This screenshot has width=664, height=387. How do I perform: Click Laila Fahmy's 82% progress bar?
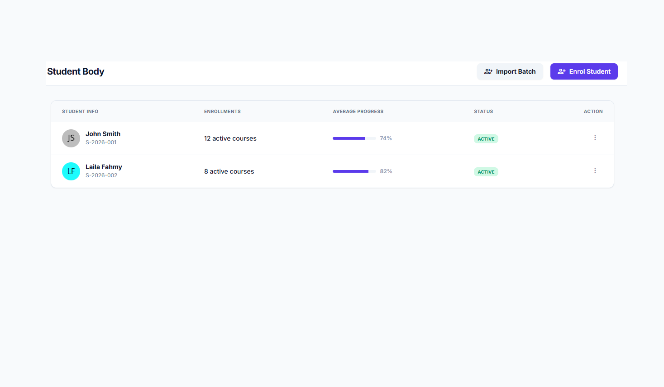[x=354, y=171]
